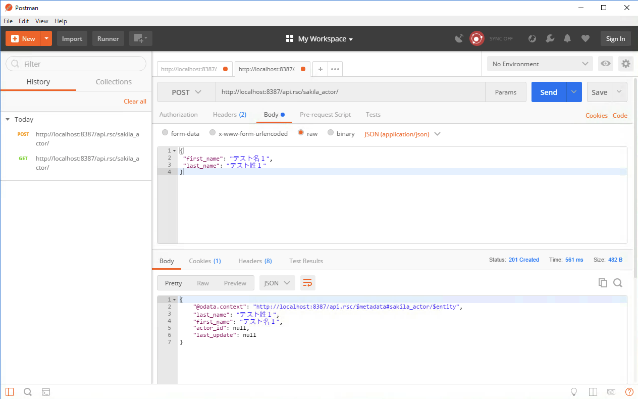Click the lightbulb bootcamp icon in bottom bar

pos(574,391)
